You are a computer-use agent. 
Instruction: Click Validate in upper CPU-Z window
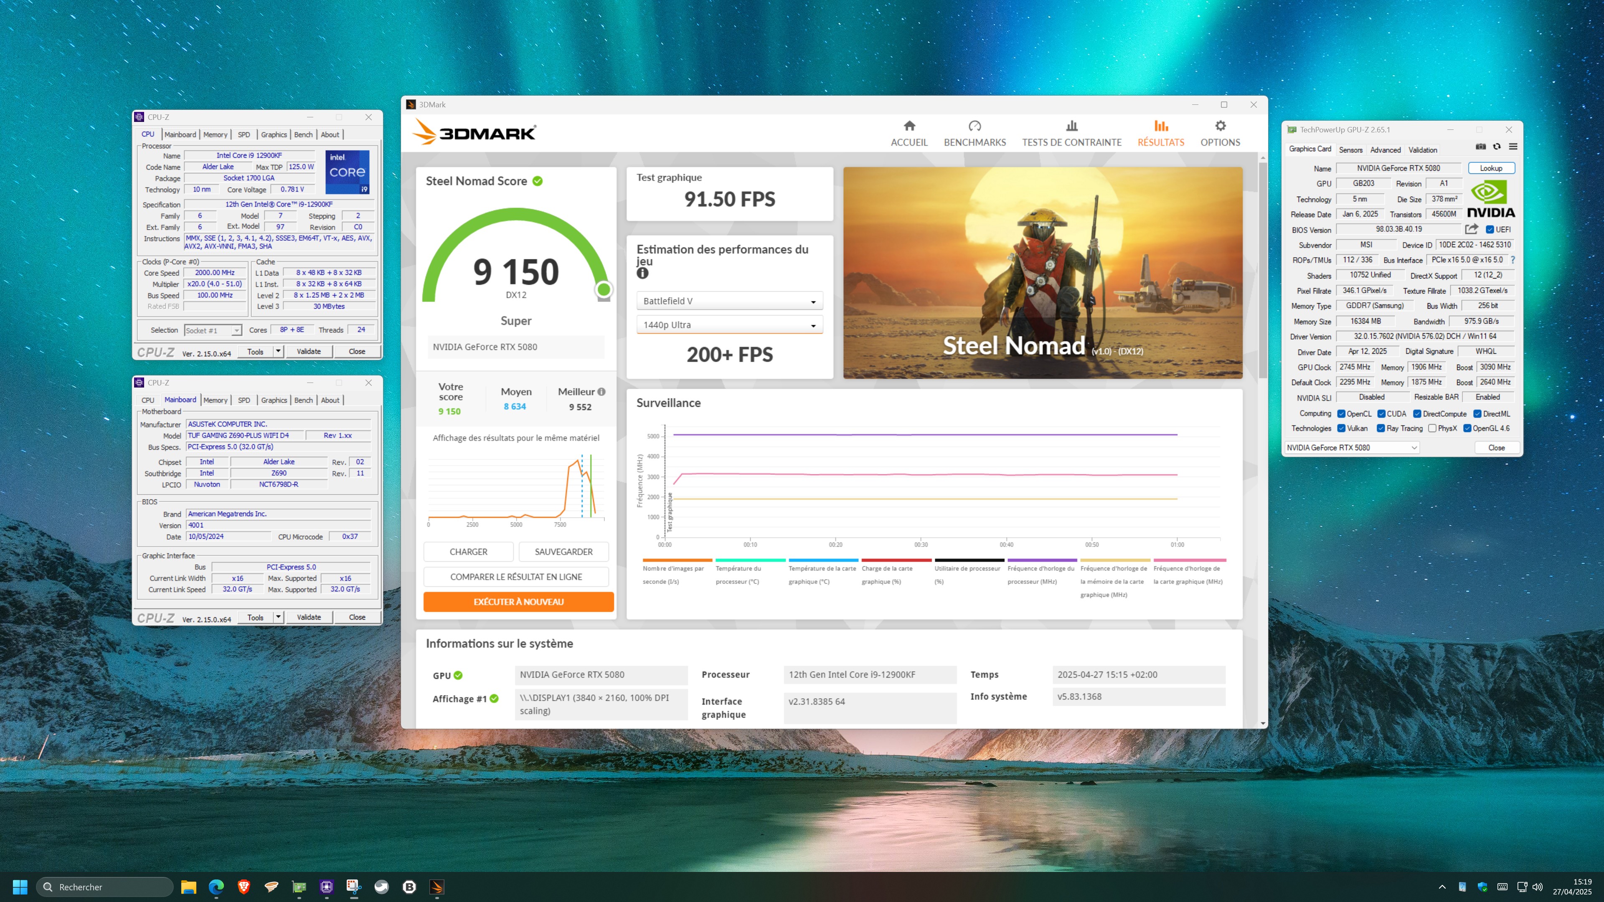click(x=309, y=351)
